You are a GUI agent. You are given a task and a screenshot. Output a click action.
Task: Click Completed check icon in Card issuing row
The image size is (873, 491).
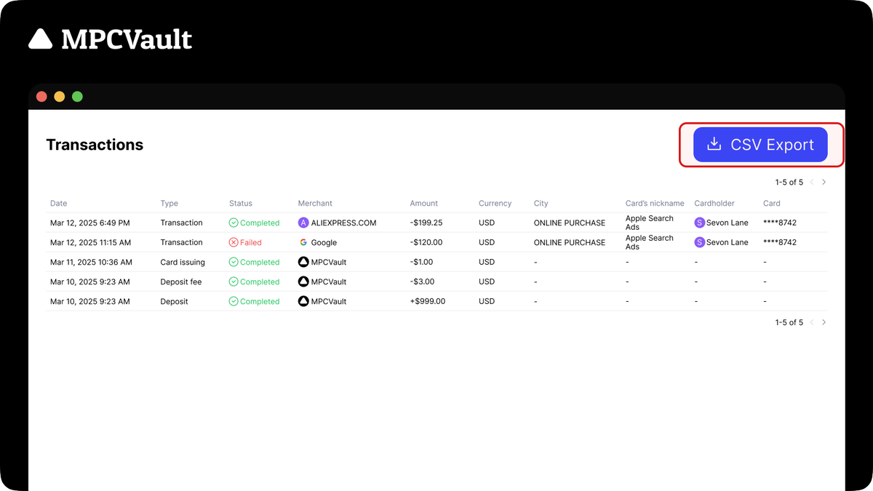pos(234,262)
